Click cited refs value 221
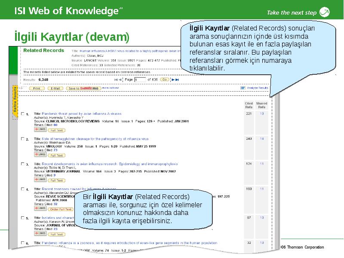The width and height of the screenshot is (344, 258). (249, 114)
